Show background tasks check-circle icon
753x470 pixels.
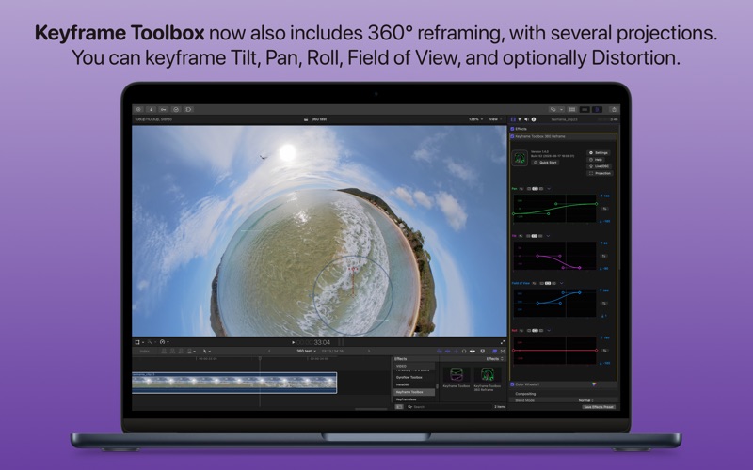176,109
